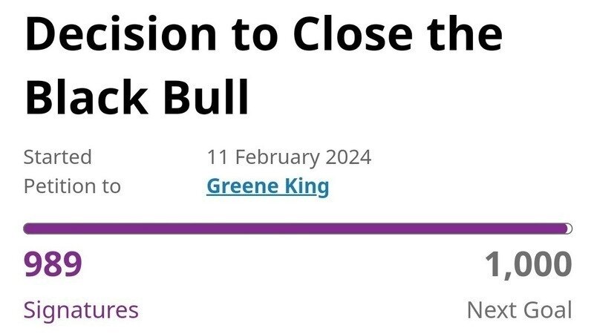Open the Greene King link
This screenshot has width=594, height=334.
[x=267, y=186]
